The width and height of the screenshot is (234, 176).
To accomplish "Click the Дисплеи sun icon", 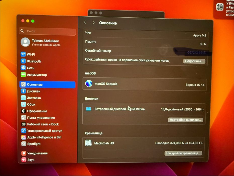I will [x=23, y=91].
